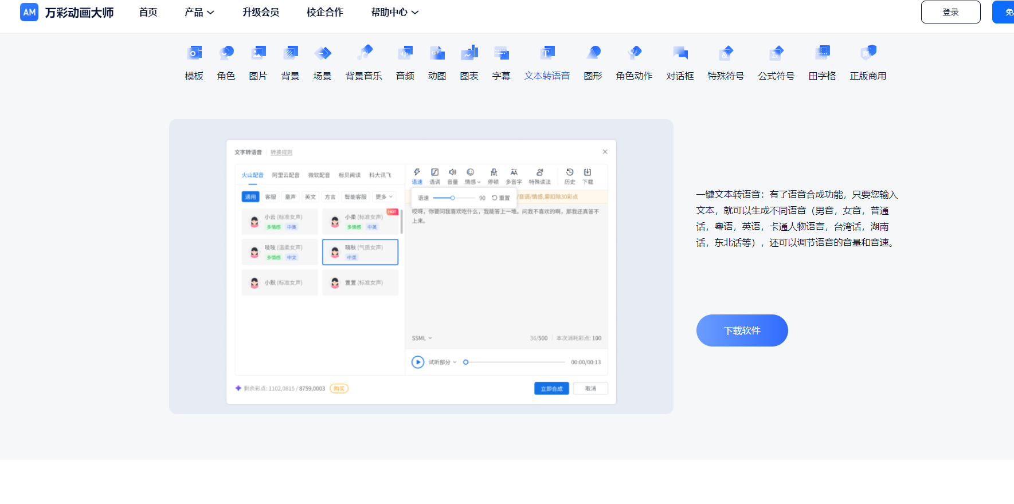Open the 背景 (background) feature icon
This screenshot has height=504, width=1014.
pyautogui.click(x=291, y=53)
